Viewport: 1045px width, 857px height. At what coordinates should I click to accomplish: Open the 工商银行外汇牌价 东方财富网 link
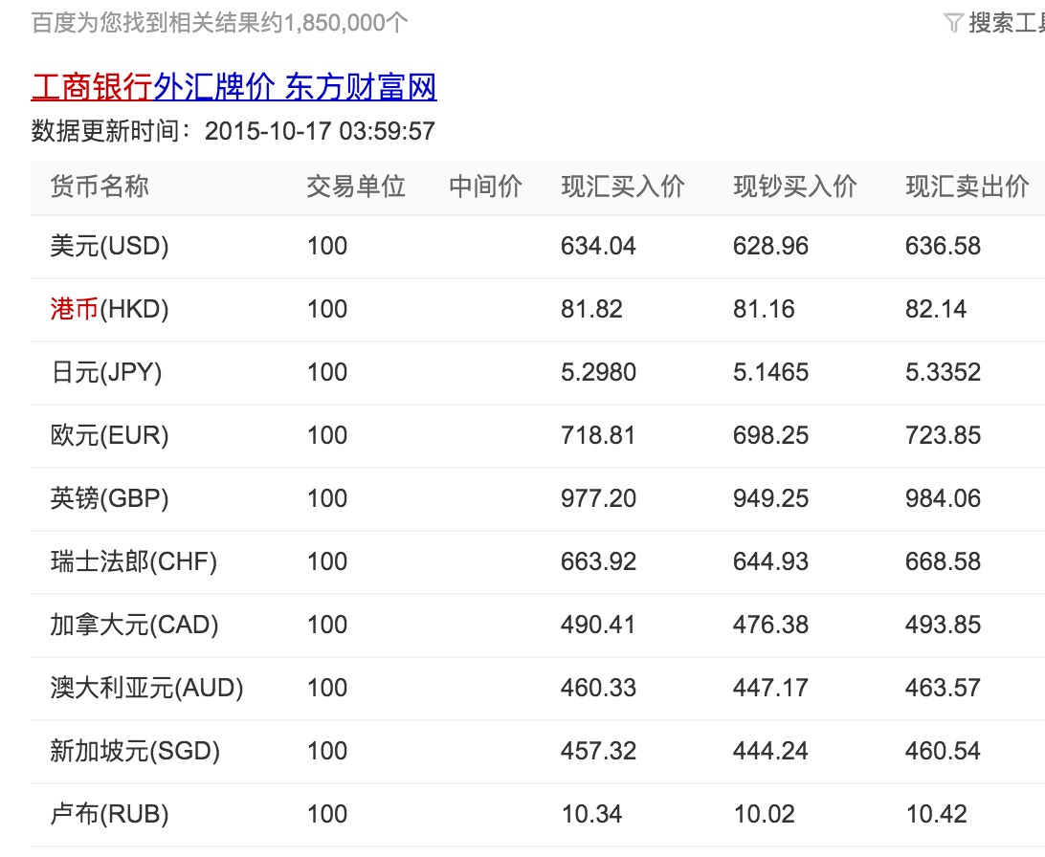[x=233, y=88]
